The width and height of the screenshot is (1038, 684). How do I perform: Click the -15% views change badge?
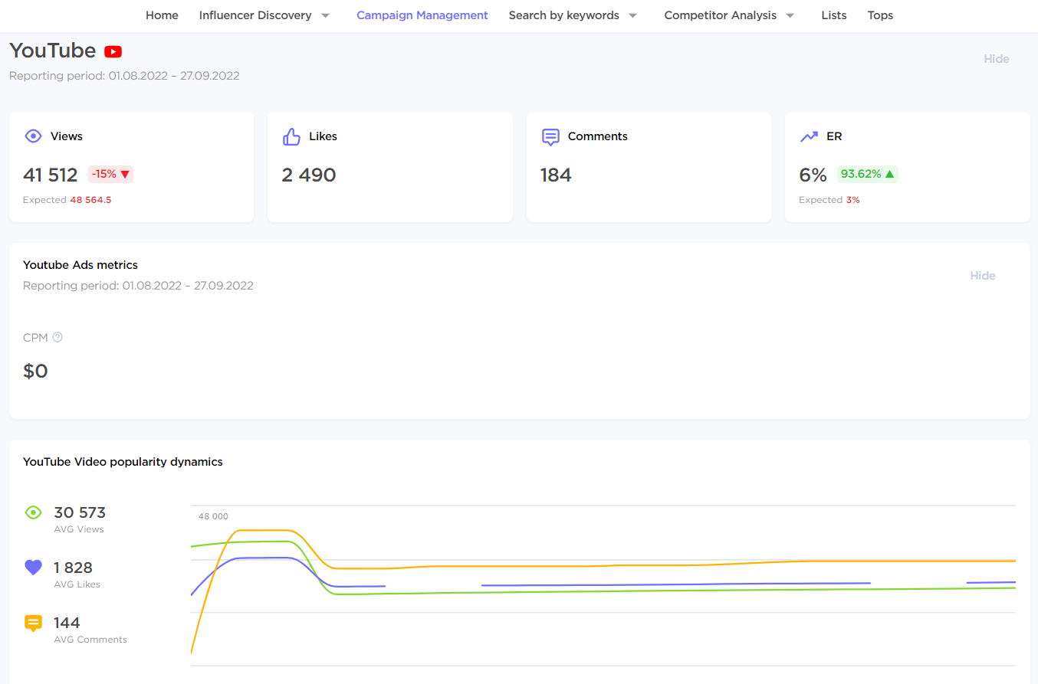110,174
